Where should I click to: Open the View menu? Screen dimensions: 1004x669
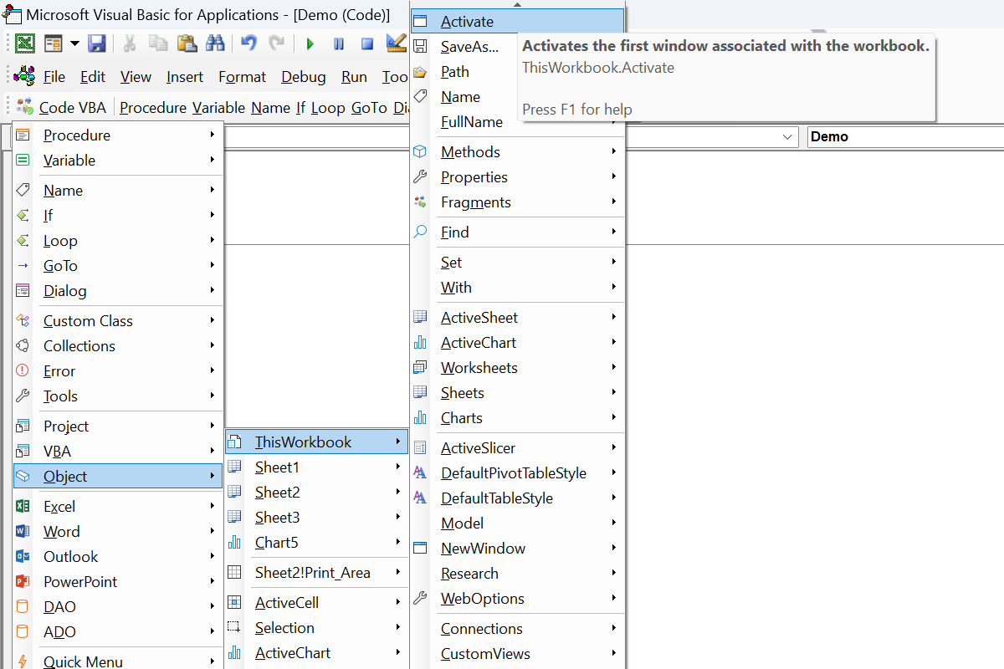click(136, 77)
